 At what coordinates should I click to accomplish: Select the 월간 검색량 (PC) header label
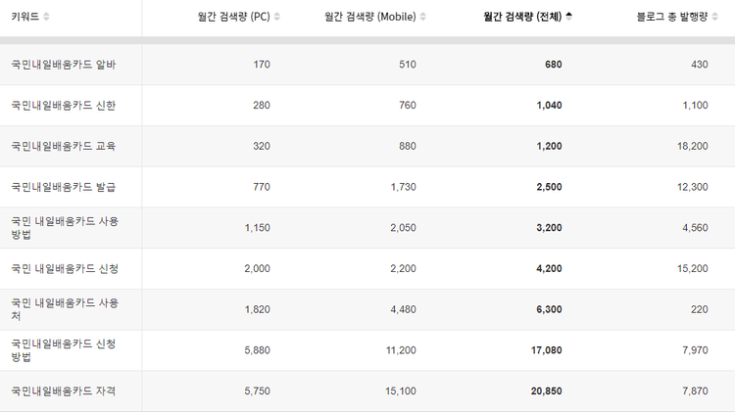click(x=234, y=17)
